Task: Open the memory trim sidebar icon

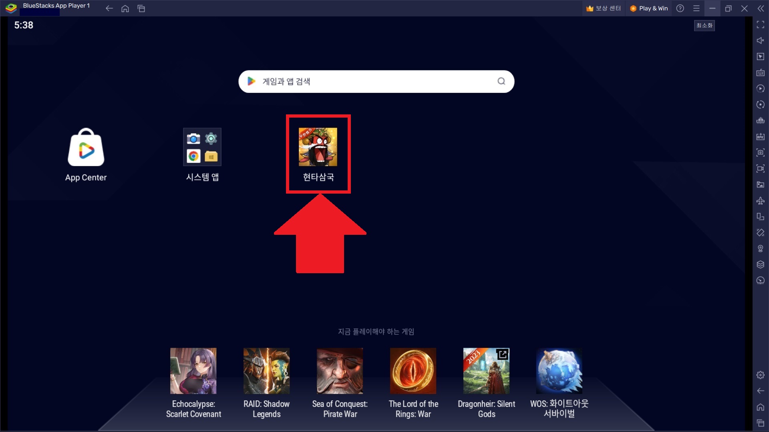Action: [760, 121]
